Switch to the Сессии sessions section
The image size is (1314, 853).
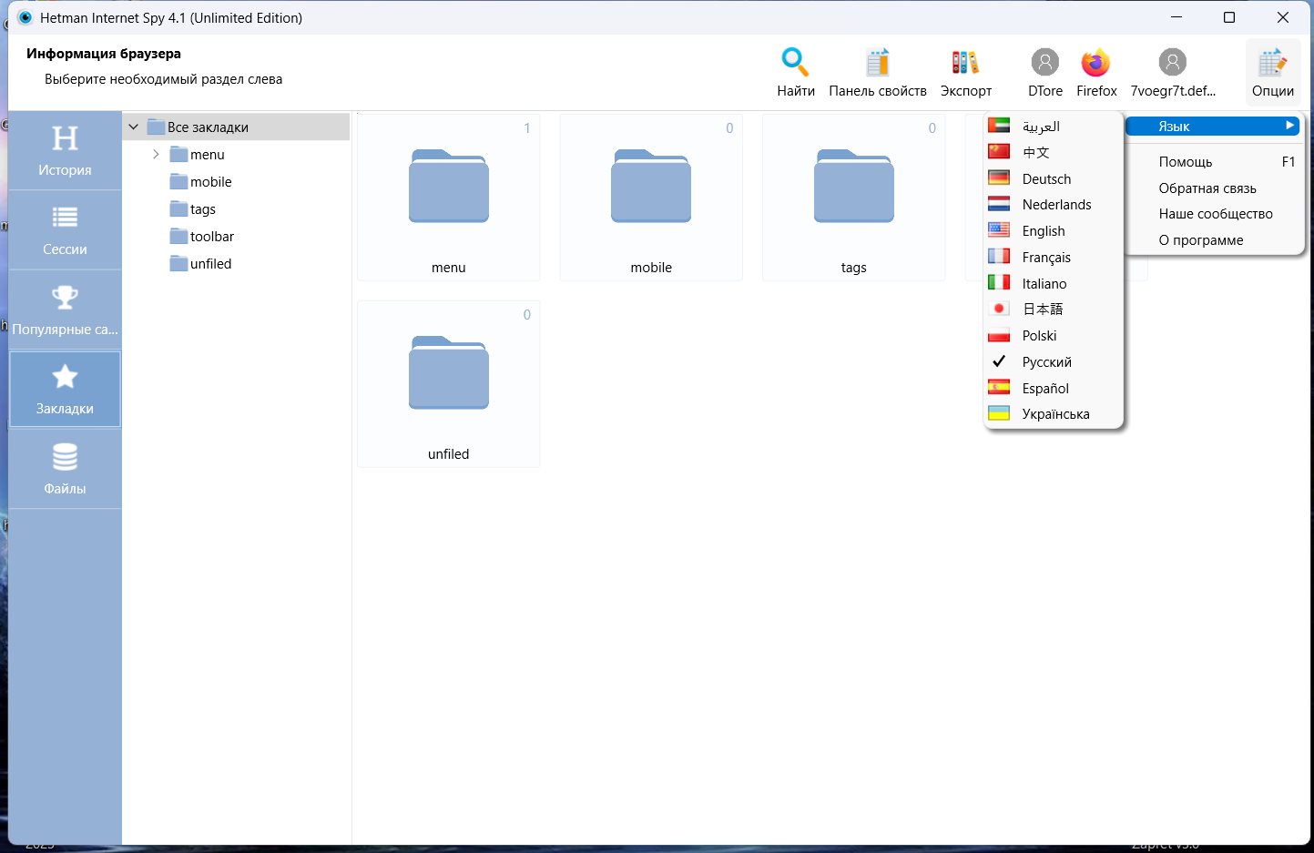[x=65, y=229]
